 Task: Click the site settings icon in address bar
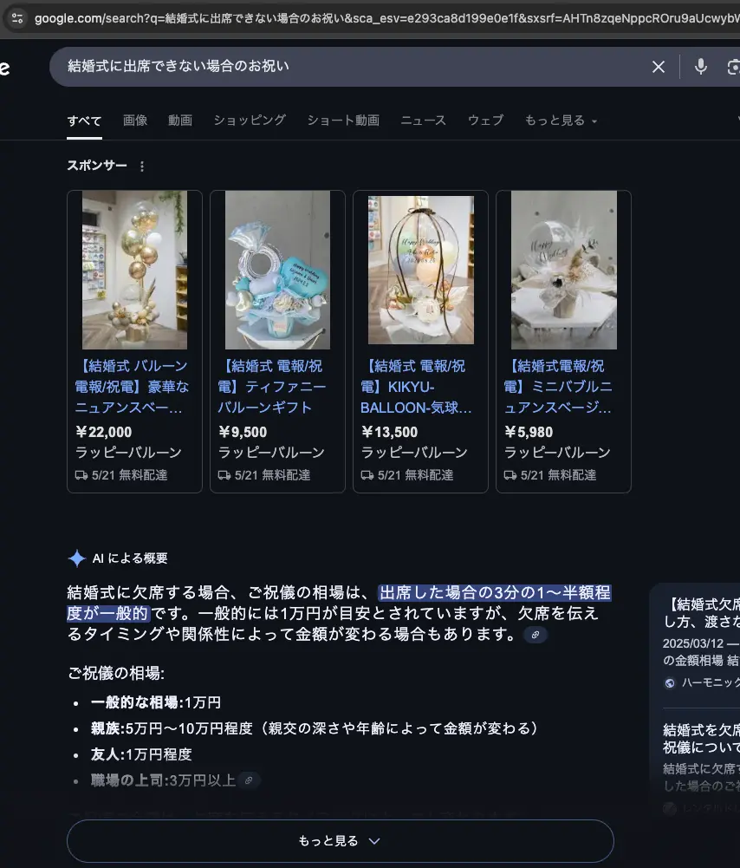tap(17, 18)
